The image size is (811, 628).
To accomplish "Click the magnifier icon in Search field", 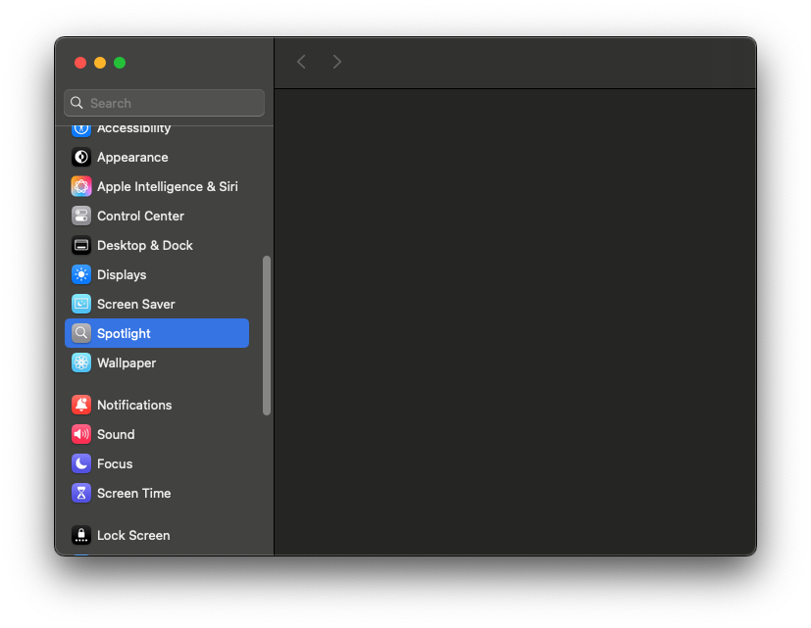I will click(76, 103).
